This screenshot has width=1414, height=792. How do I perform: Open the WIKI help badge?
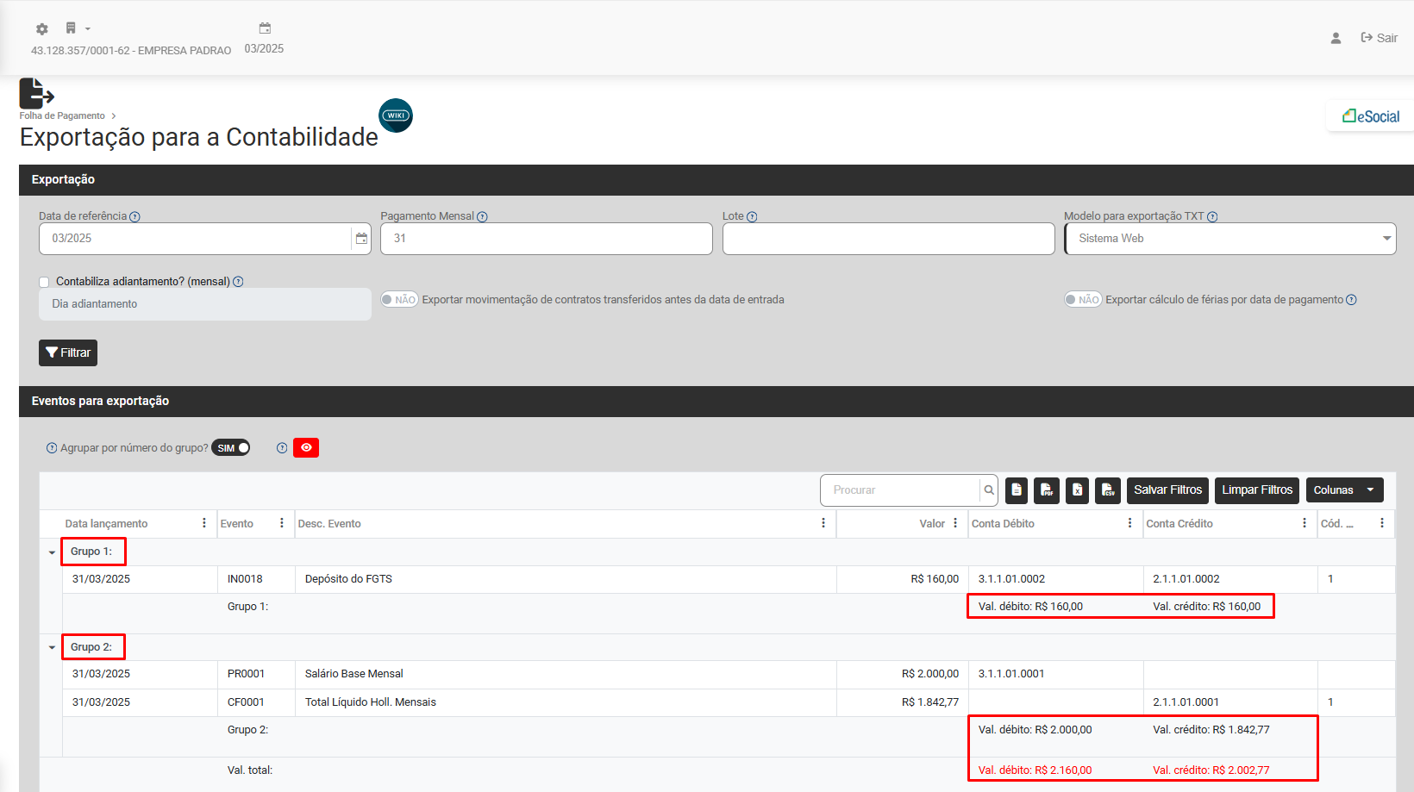coord(396,115)
